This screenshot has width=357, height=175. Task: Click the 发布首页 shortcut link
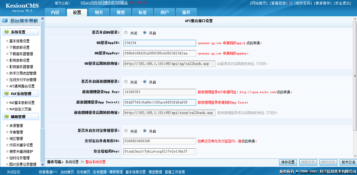pyautogui.click(x=83, y=172)
